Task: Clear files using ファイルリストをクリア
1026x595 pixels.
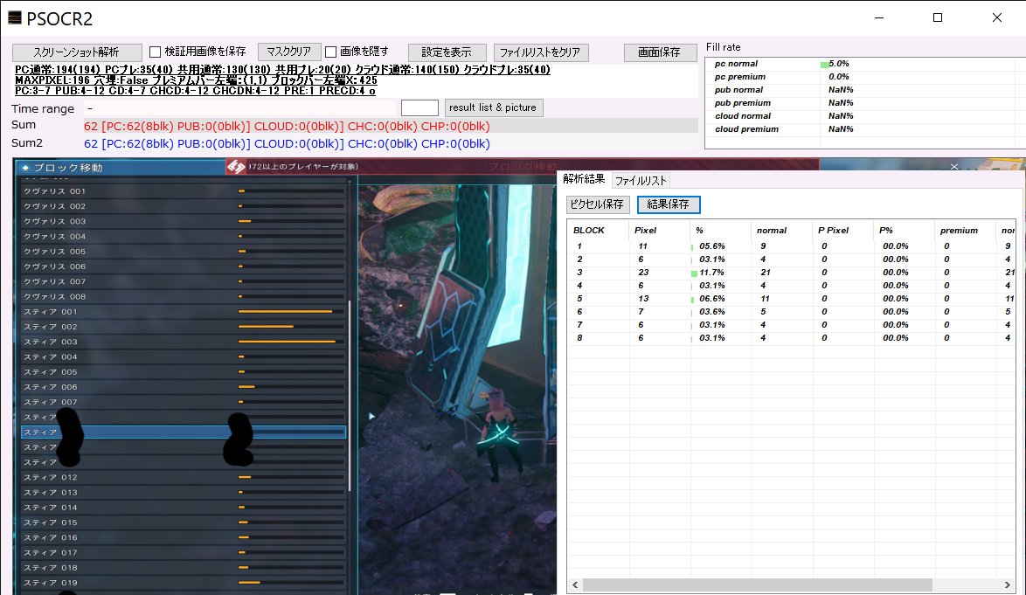Action: click(x=541, y=52)
